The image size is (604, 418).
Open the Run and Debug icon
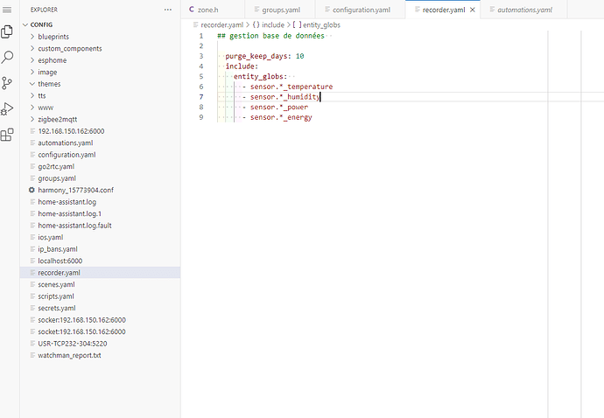[x=7, y=109]
